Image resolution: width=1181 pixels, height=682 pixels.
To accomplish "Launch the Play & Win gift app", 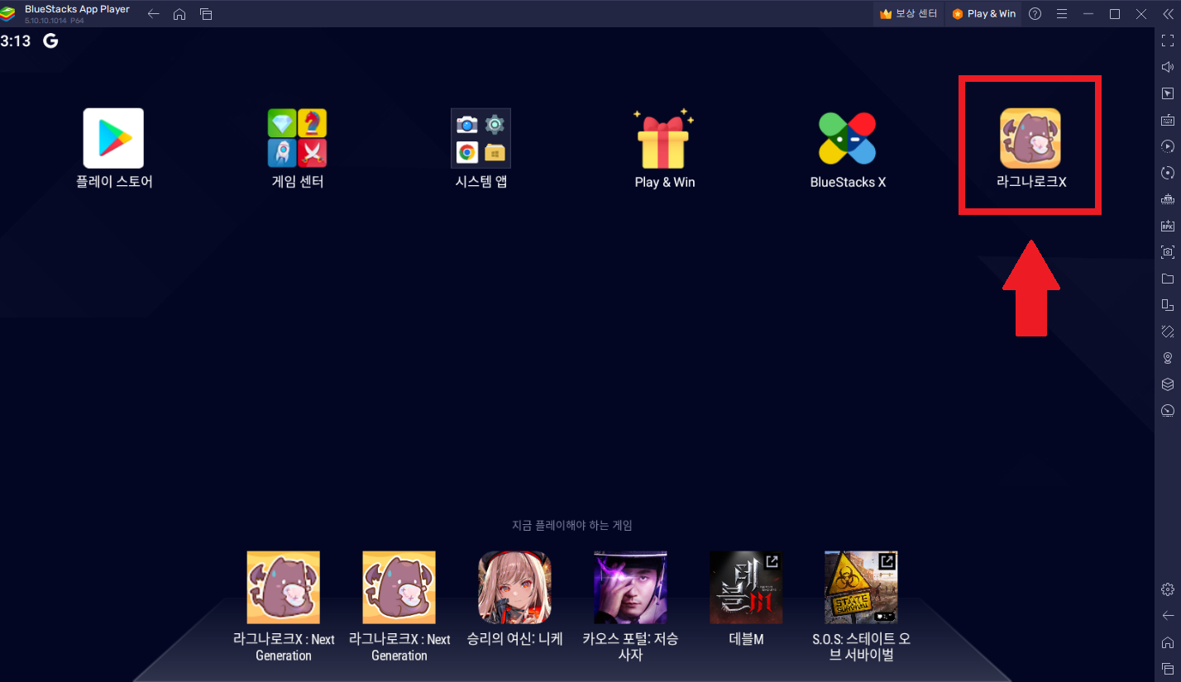I will [x=664, y=138].
